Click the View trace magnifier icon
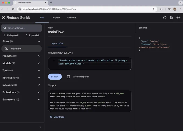The height and width of the screenshot is (131, 183). pyautogui.click(x=51, y=117)
